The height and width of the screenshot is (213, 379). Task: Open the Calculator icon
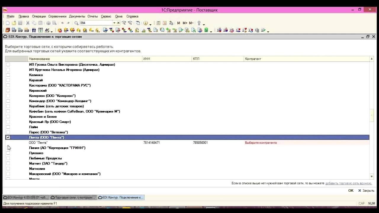point(158,23)
